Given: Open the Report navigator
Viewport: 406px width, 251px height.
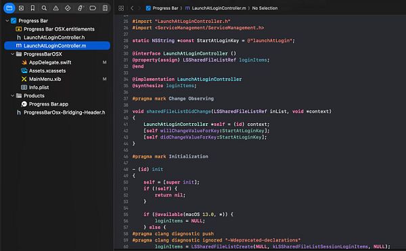Looking at the screenshot, I should pos(105,8).
